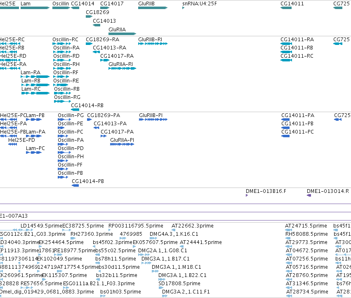The height and width of the screenshot is (298, 351).
Task: Click the CG14011-PC protein label
Action: (297, 132)
